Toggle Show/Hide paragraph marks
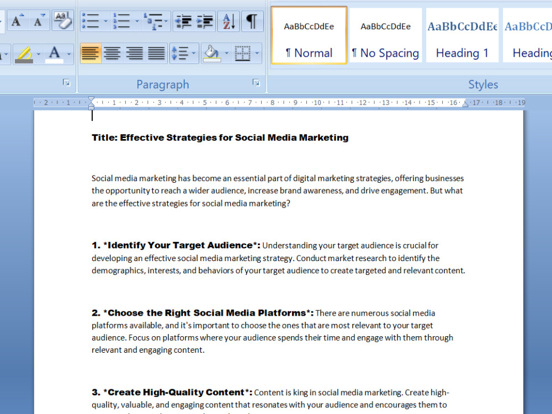Image resolution: width=552 pixels, height=414 pixels. tap(251, 22)
